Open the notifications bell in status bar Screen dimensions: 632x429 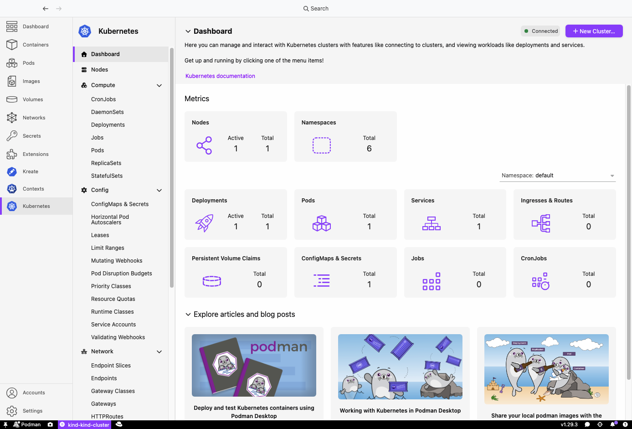(x=613, y=424)
